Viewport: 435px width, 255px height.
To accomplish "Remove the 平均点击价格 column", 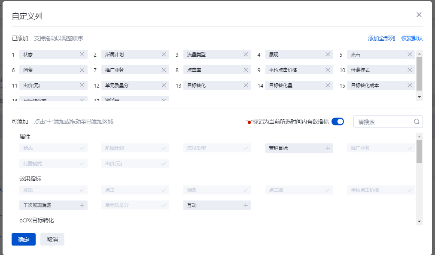I will [x=328, y=70].
